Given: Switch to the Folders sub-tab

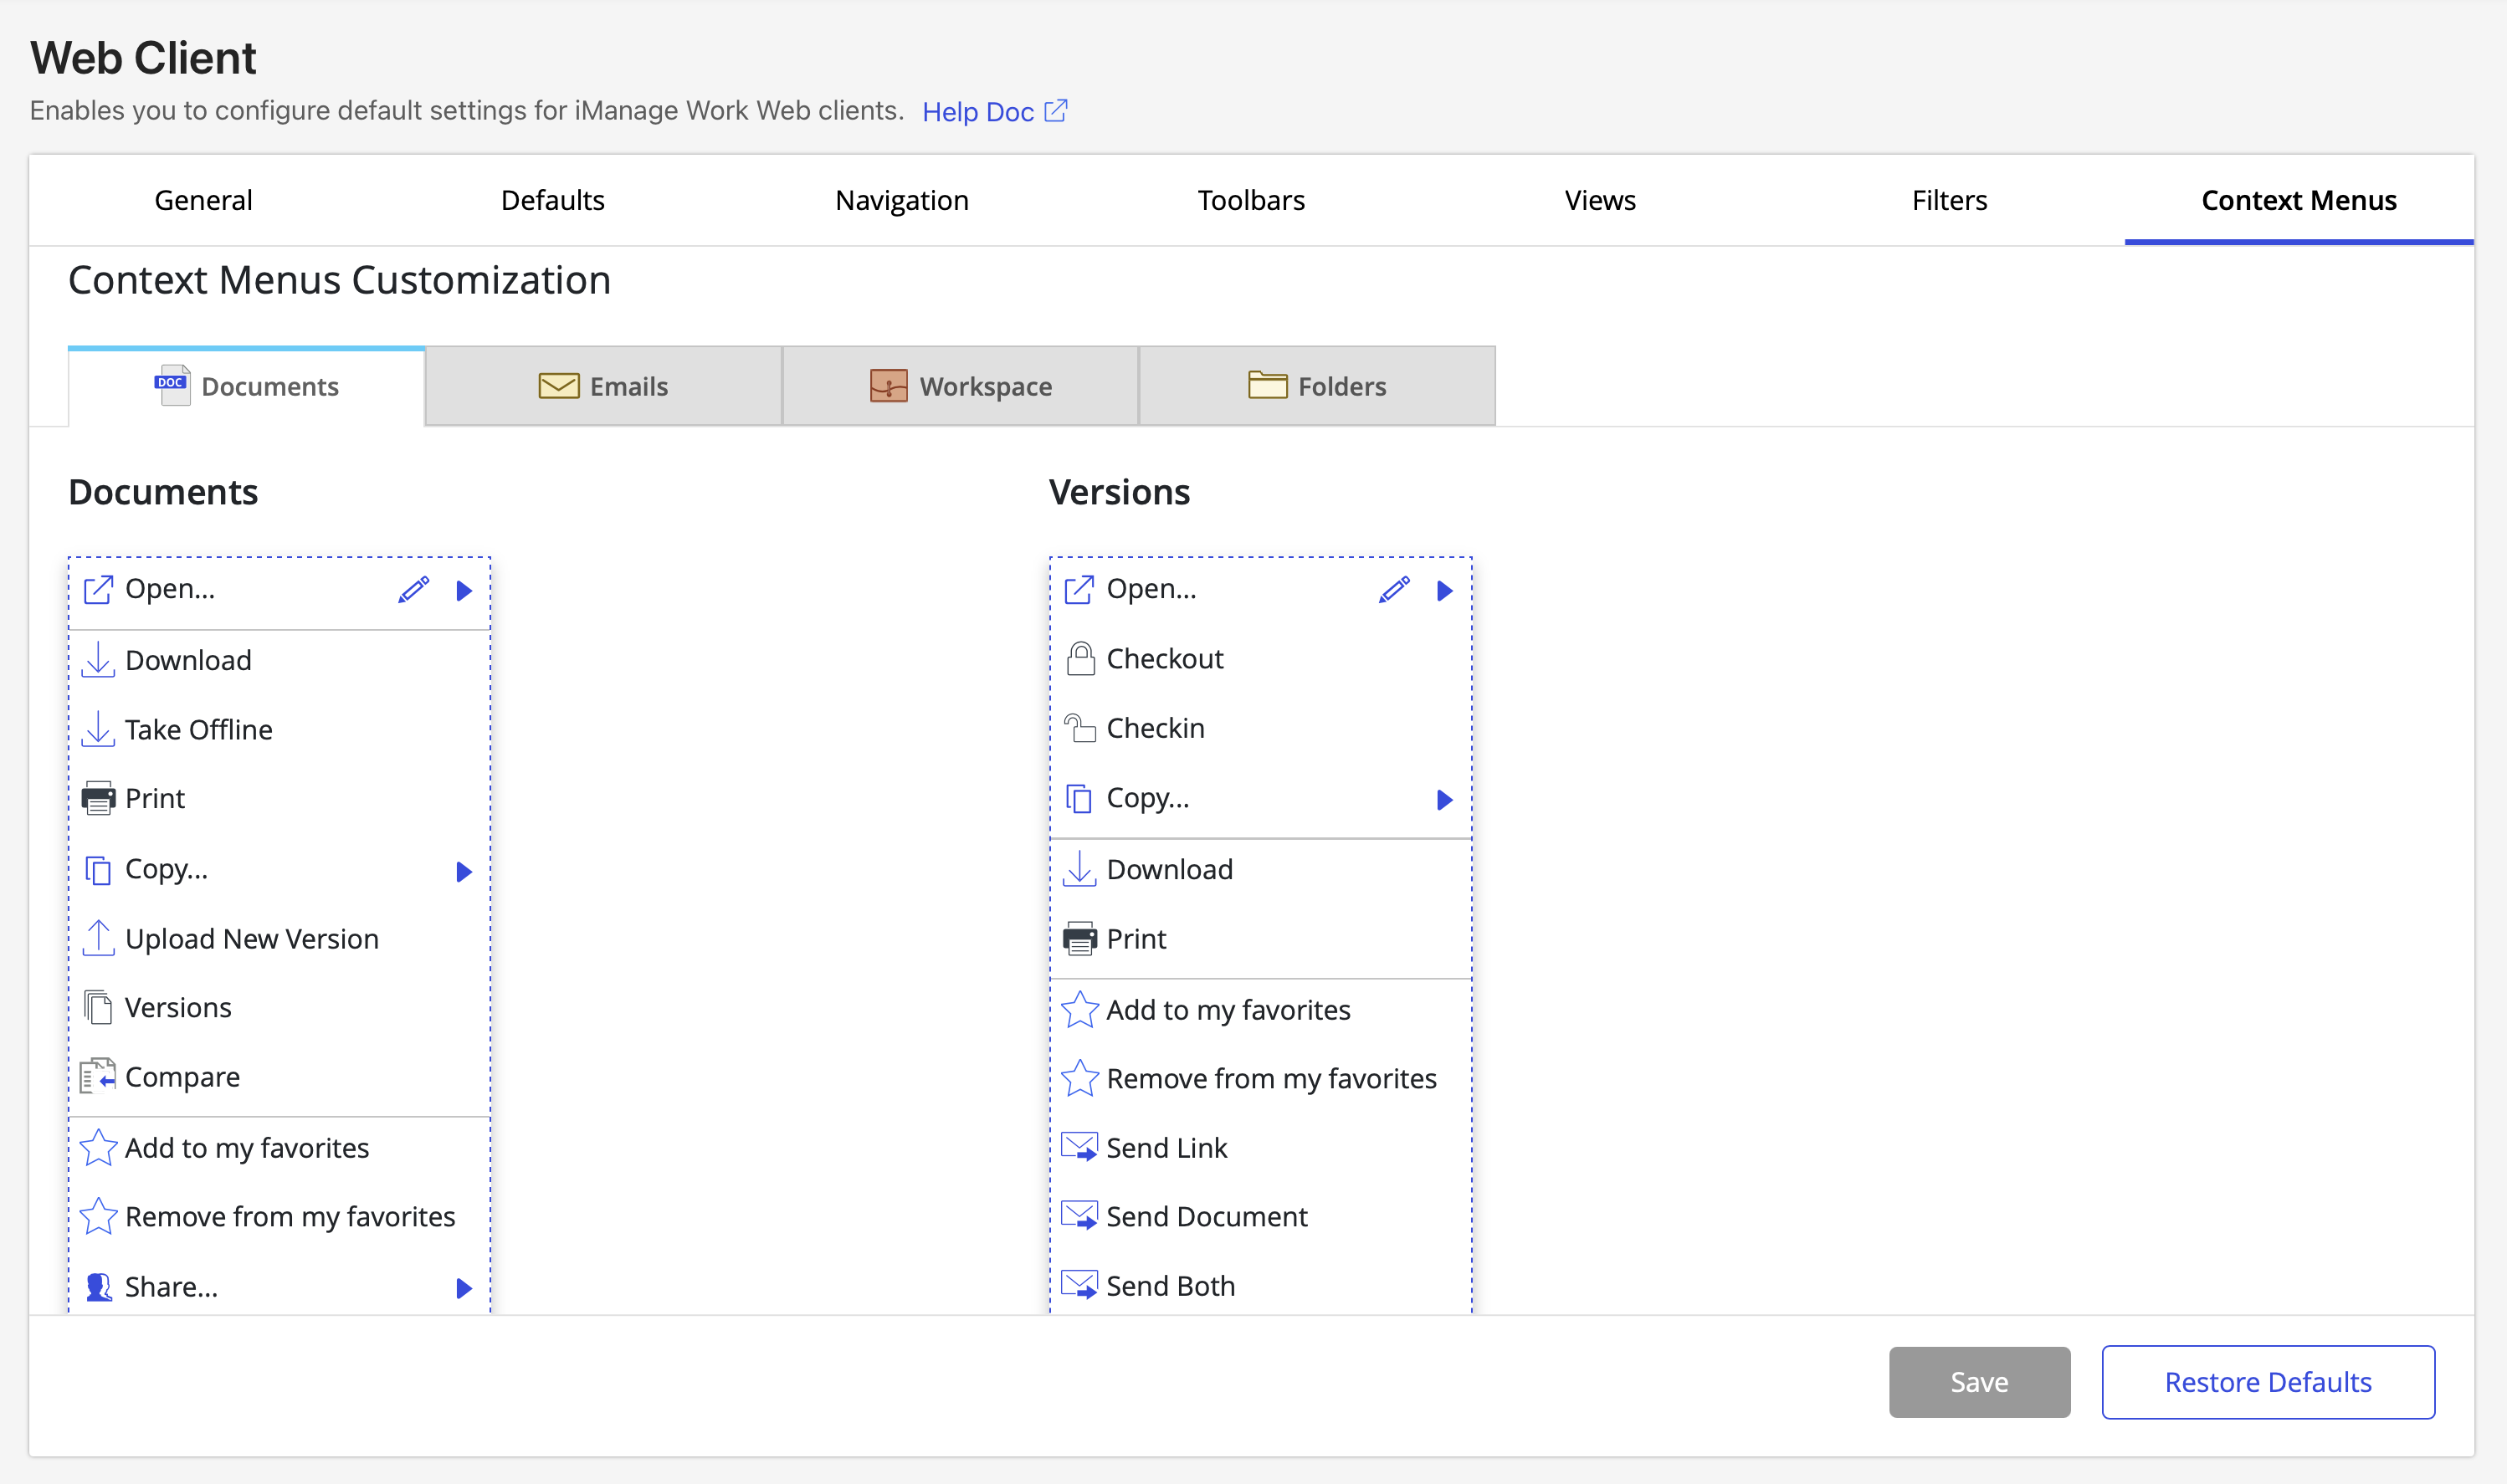Looking at the screenshot, I should (1318, 386).
